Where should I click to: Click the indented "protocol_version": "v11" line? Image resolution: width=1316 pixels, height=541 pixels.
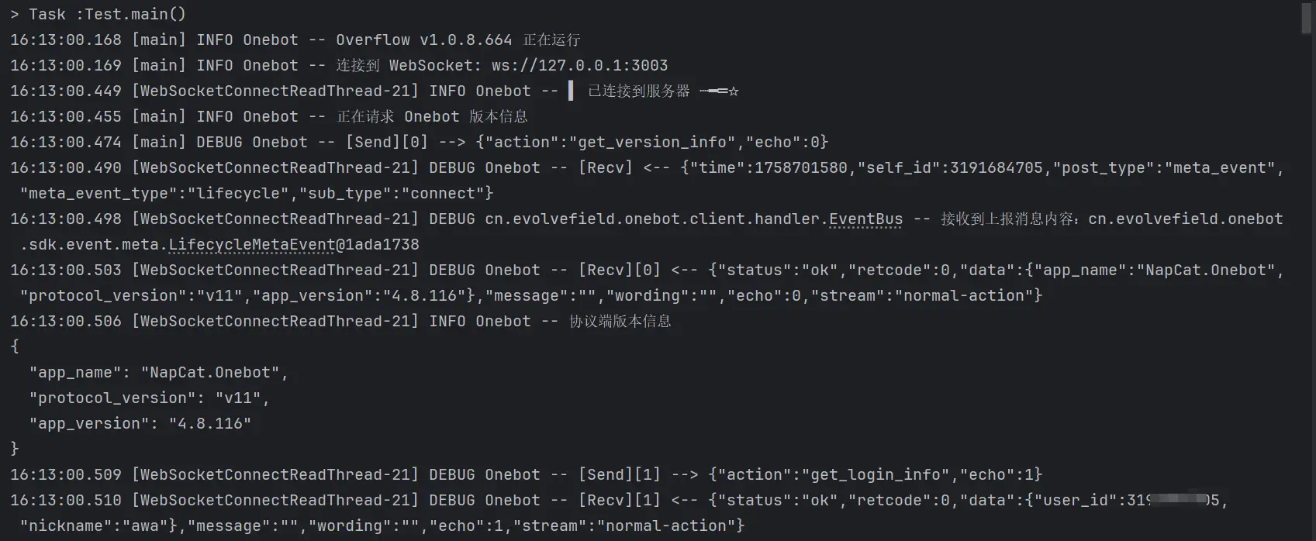[x=149, y=398]
